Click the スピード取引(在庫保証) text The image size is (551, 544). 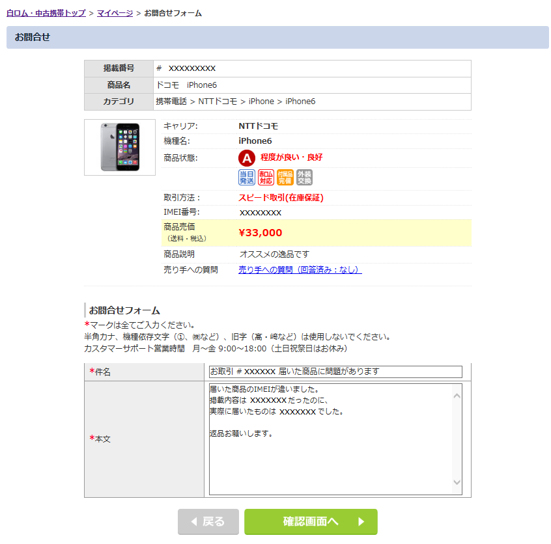281,198
